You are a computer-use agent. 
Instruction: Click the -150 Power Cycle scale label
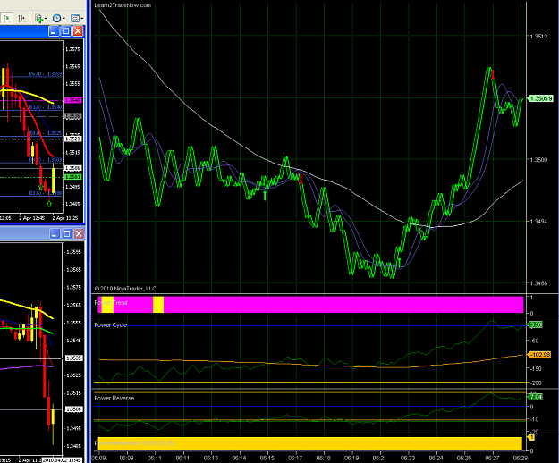pyautogui.click(x=534, y=369)
